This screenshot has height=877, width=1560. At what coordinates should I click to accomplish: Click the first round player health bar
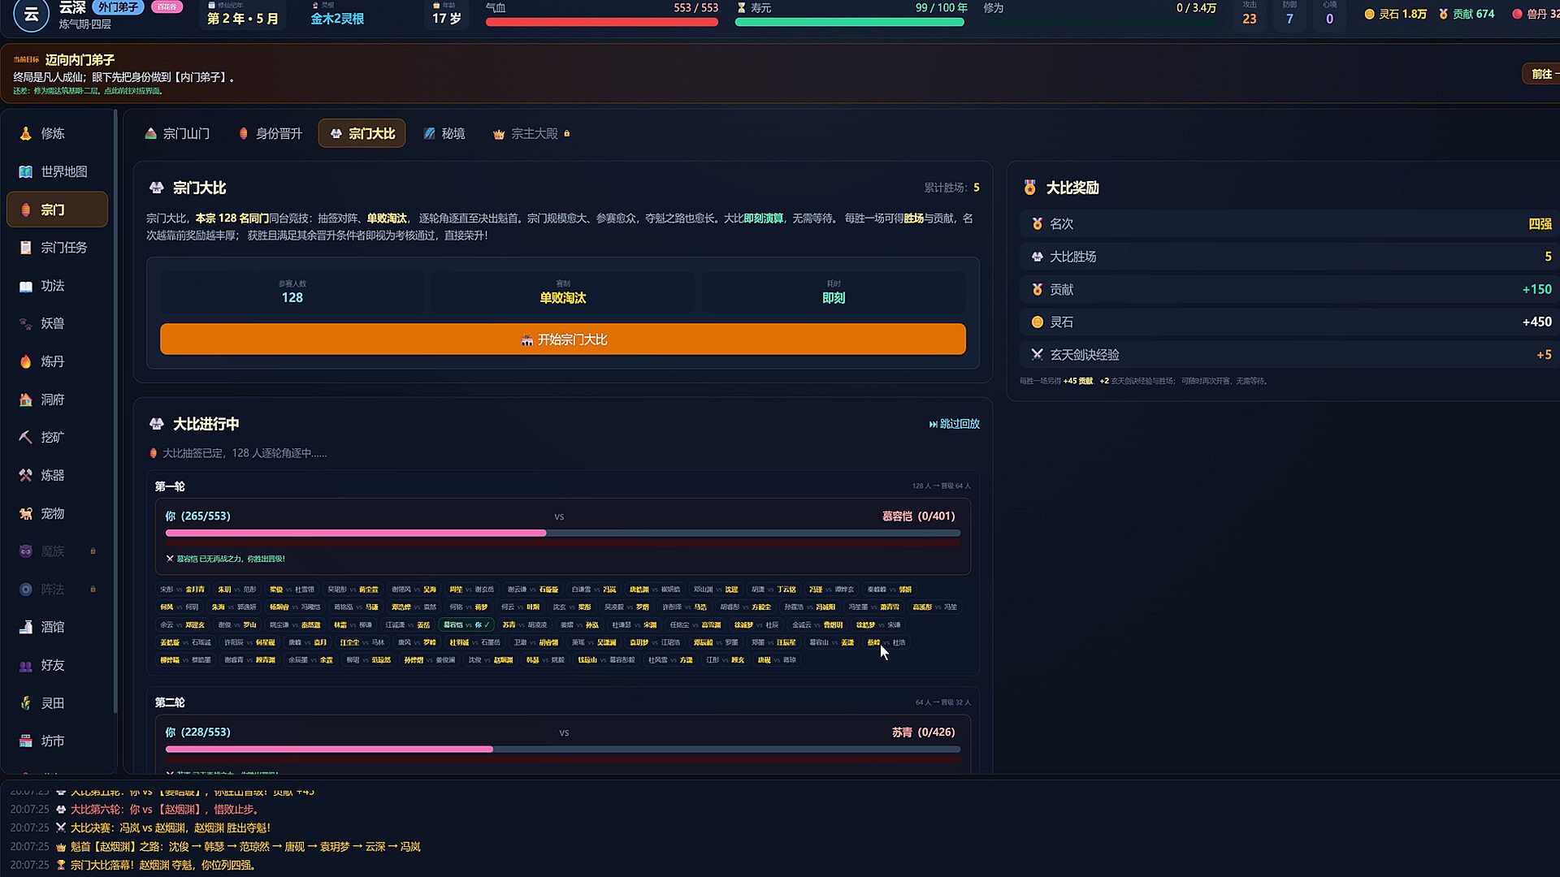pos(563,533)
